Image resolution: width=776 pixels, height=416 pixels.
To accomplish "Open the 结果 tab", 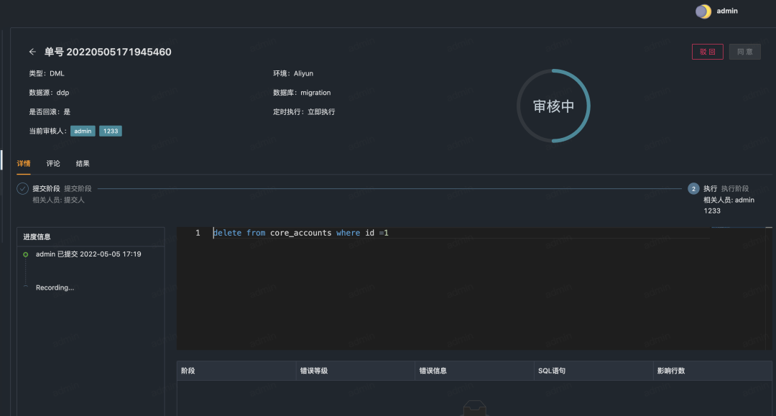I will coord(83,164).
